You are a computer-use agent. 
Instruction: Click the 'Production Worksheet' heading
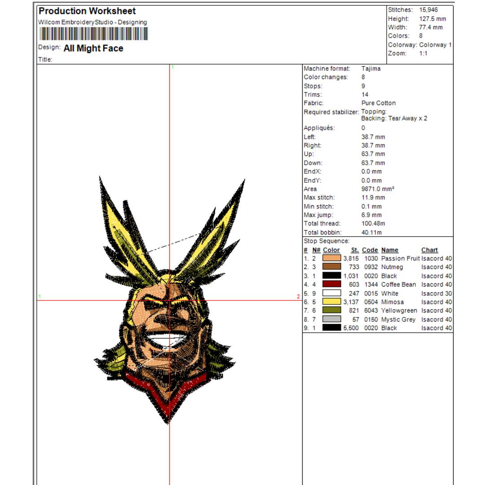87,11
